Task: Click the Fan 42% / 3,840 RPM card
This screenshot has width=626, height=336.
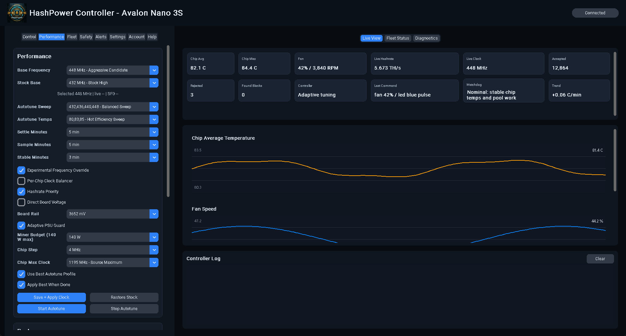Action: [331, 64]
